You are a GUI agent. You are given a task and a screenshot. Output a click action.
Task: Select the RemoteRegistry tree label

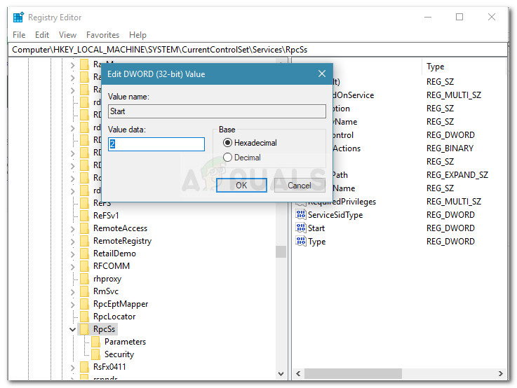[x=122, y=241]
